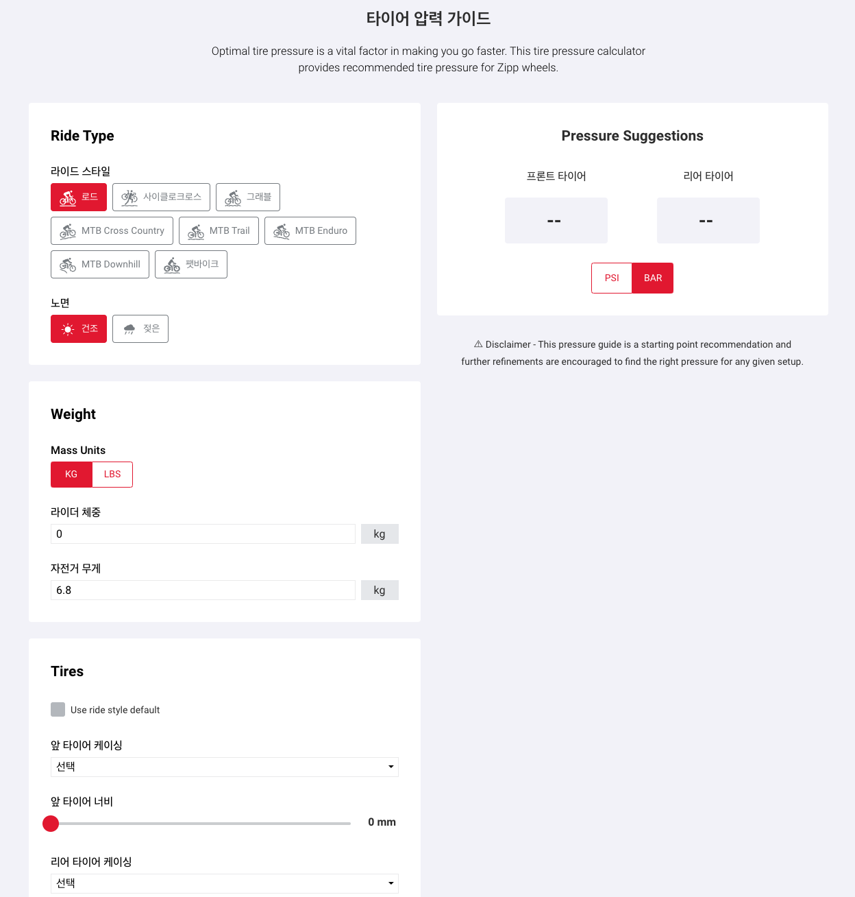Enable Use ride style default checkbox
The width and height of the screenshot is (855, 897).
click(x=58, y=710)
